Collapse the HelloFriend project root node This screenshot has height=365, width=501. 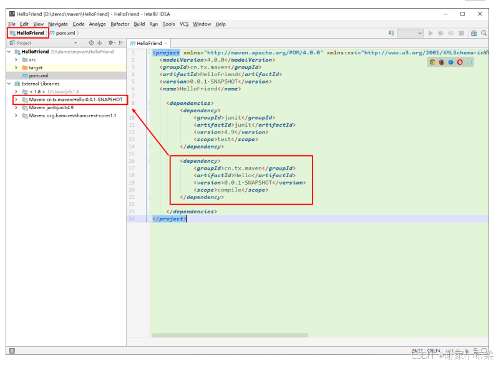[x=9, y=52]
